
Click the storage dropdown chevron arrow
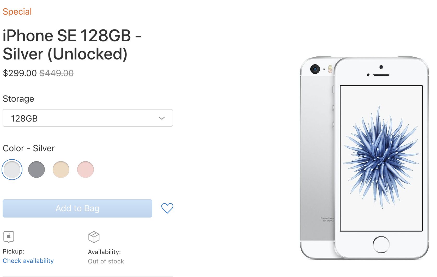coord(162,118)
